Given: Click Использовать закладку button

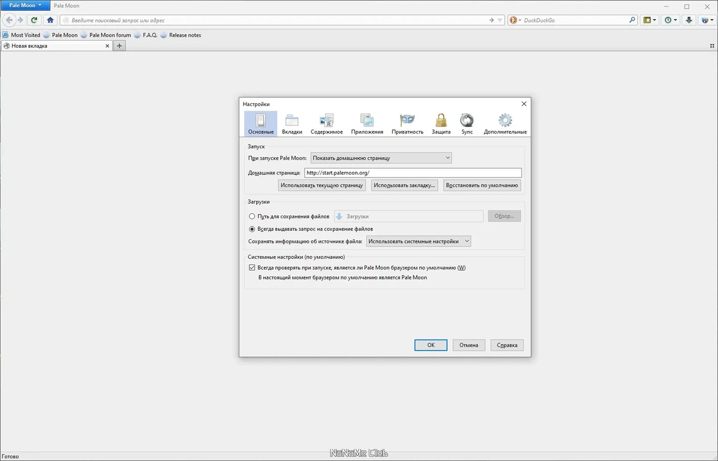Looking at the screenshot, I should click(x=404, y=185).
